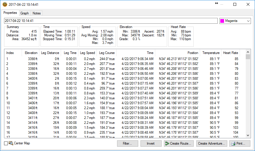Click the 3414 ft elevation cell

(x=33, y=123)
